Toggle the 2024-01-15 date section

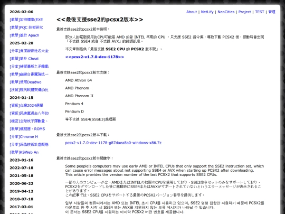point(22,98)
